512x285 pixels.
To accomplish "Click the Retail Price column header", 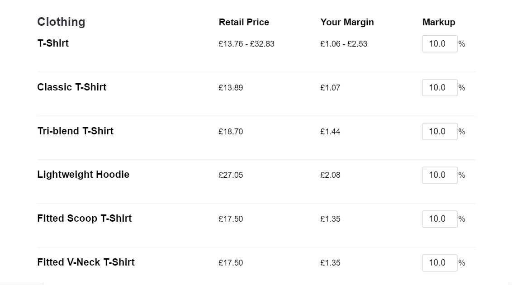I will pyautogui.click(x=244, y=22).
